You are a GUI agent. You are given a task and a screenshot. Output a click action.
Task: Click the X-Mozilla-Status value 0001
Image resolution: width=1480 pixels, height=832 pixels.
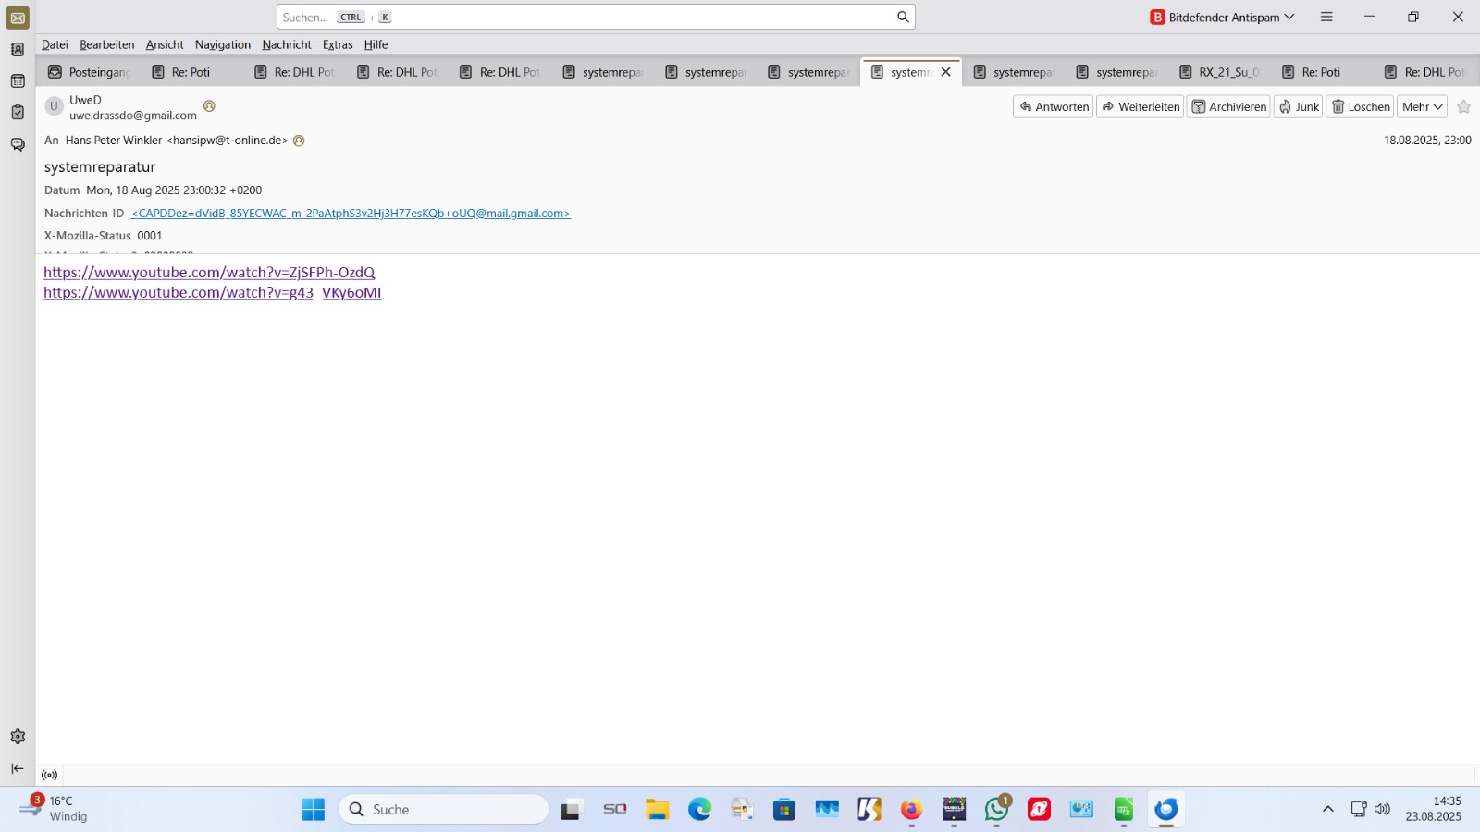(x=150, y=236)
